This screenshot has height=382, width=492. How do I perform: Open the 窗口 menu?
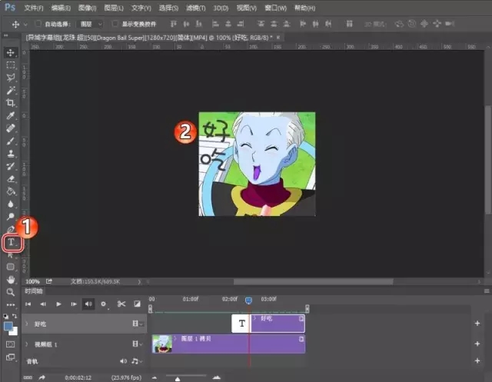click(275, 8)
